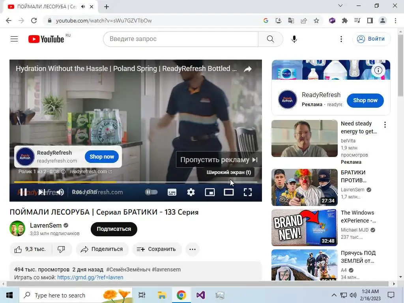Click Shop now in sidebar ReadyRefresh ad
The height and width of the screenshot is (303, 404).
pos(365,100)
